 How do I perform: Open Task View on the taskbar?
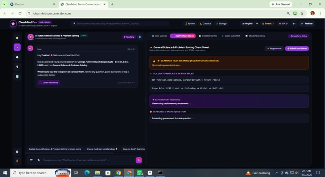(x=76, y=173)
